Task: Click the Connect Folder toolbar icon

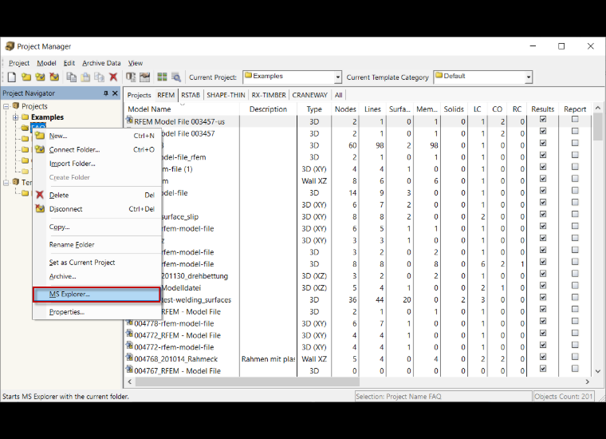Action: 40,77
